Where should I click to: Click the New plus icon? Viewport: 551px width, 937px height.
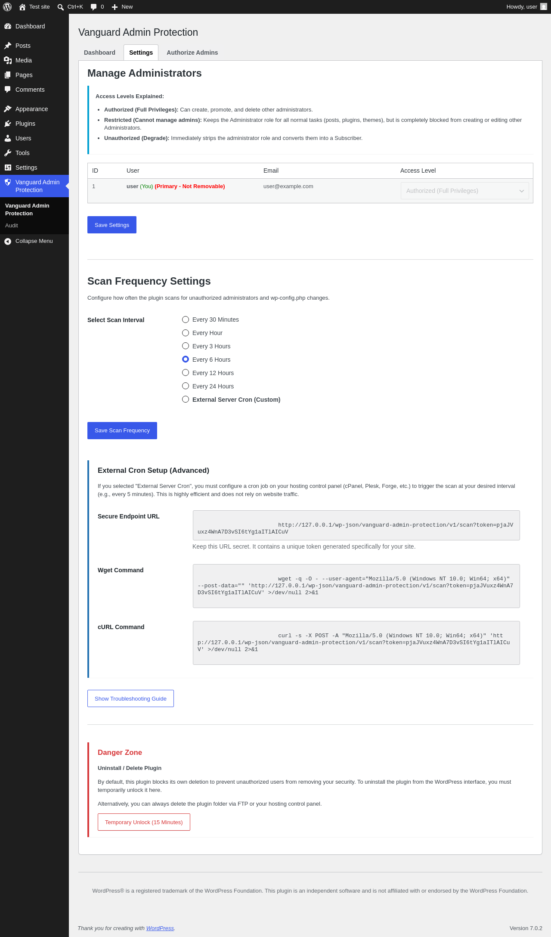(x=115, y=7)
